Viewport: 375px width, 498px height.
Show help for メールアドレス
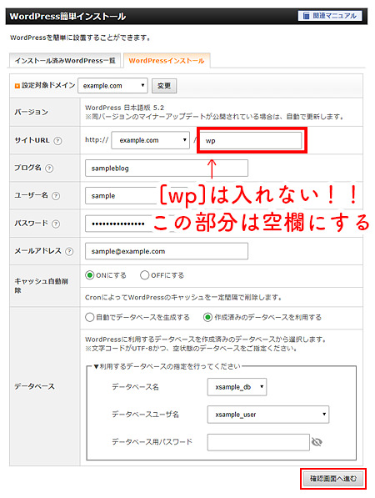pos(69,251)
